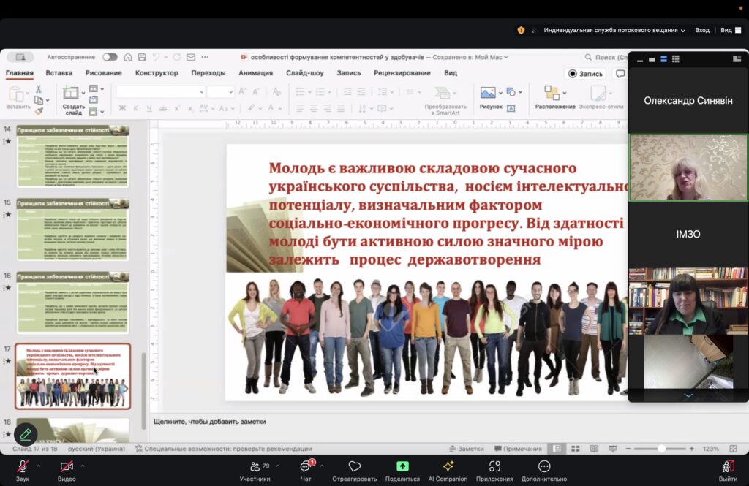Viewport: 749px width, 486px height.
Task: Align text to the left
Action: 300,109
